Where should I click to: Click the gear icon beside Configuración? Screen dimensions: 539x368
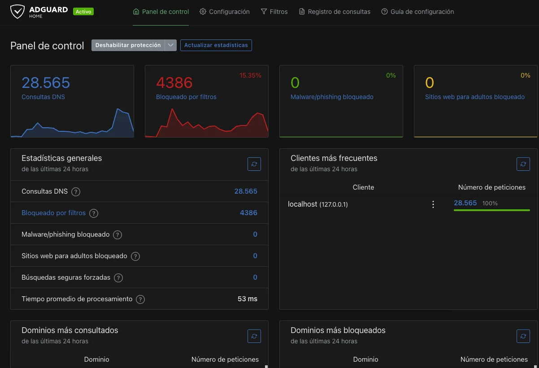click(x=203, y=12)
